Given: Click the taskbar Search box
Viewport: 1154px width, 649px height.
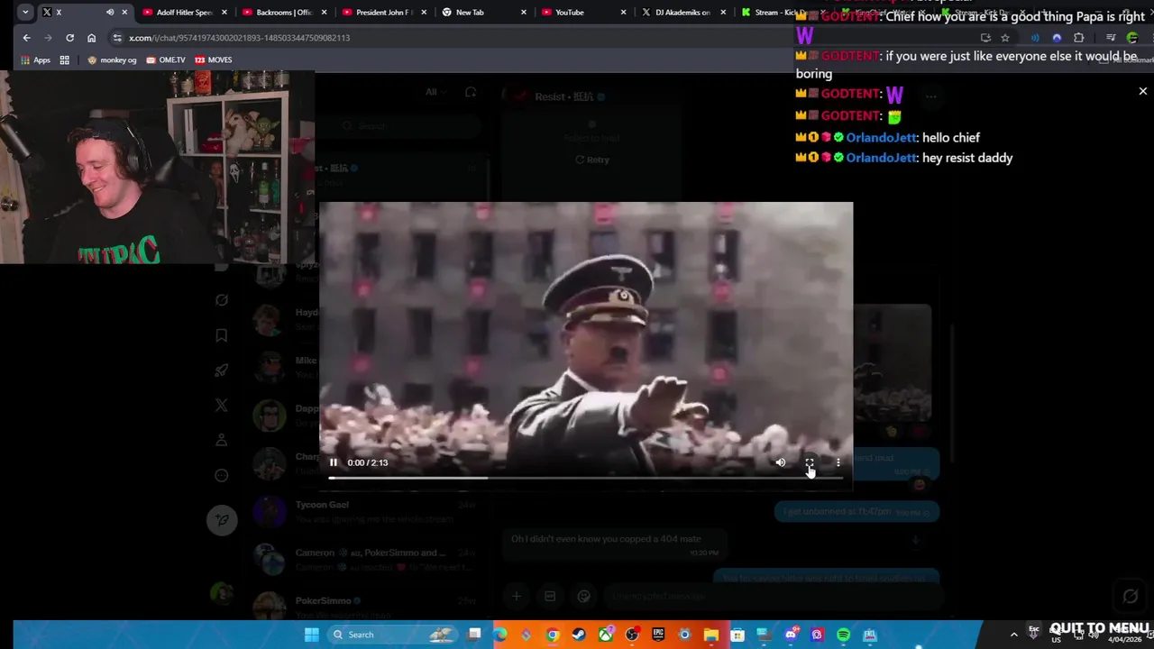Looking at the screenshot, I should tap(390, 635).
